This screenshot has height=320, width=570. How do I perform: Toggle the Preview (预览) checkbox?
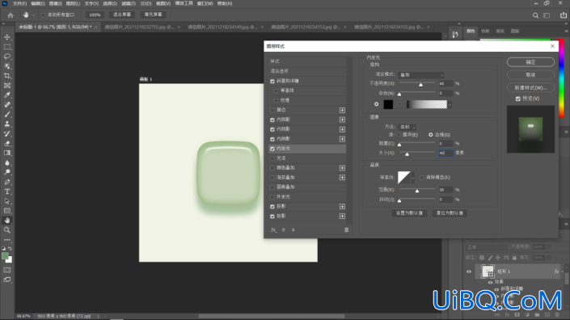coord(518,99)
